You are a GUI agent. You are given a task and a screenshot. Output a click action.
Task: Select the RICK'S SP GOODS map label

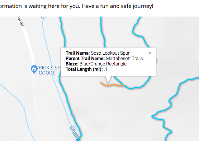[x=49, y=70]
